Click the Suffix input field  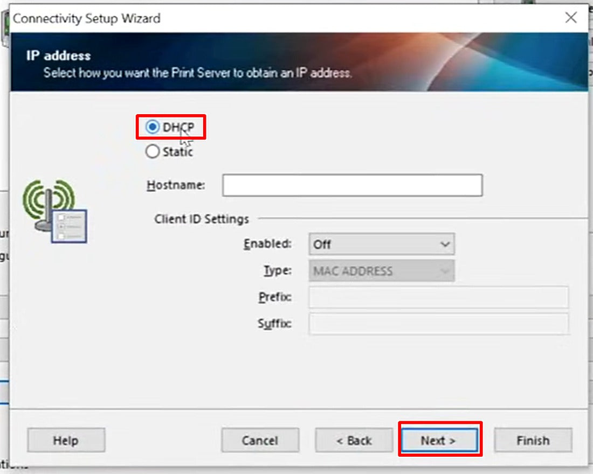[x=438, y=324]
